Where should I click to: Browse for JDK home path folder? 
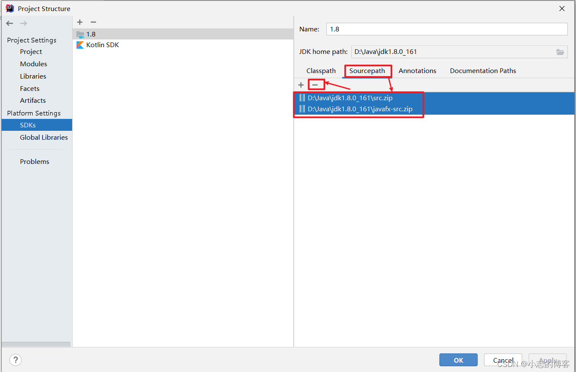(x=560, y=52)
